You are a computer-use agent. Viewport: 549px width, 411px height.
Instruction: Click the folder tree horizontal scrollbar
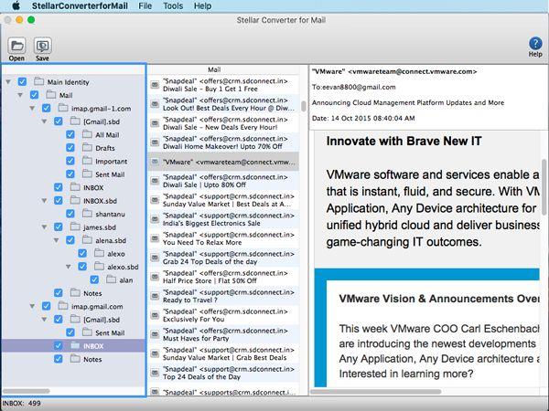point(27,391)
